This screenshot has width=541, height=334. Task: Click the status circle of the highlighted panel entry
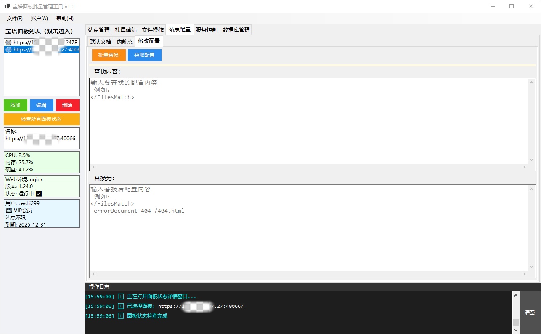(8, 50)
